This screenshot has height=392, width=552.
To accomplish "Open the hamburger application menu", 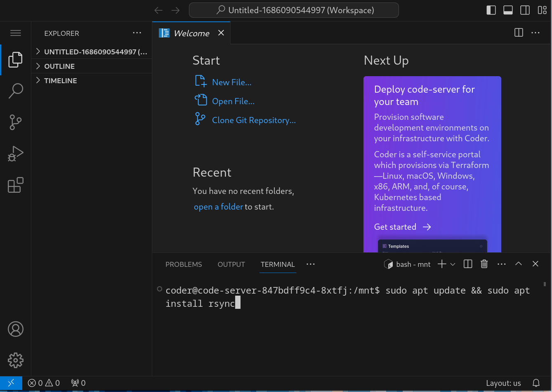I will click(16, 33).
